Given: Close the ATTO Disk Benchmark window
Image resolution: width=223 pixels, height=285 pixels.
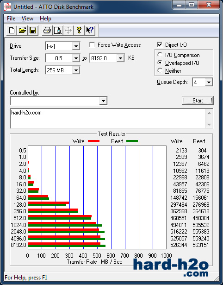Looking at the screenshot, I should tap(209, 5).
